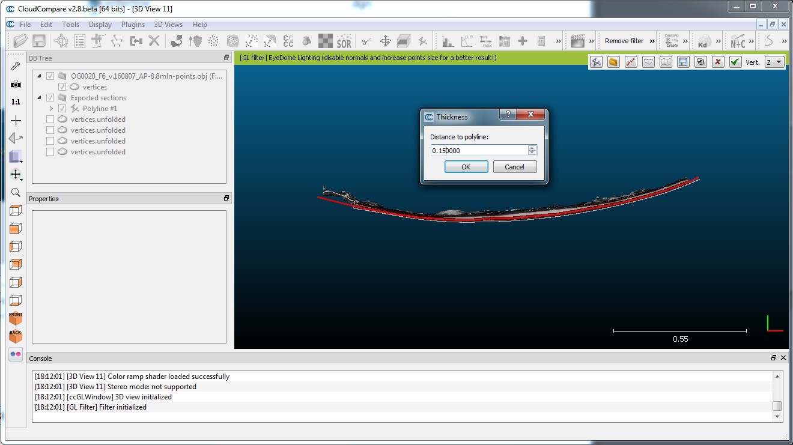
Task: Click the red X cancel icon in section toolbar
Action: (718, 62)
